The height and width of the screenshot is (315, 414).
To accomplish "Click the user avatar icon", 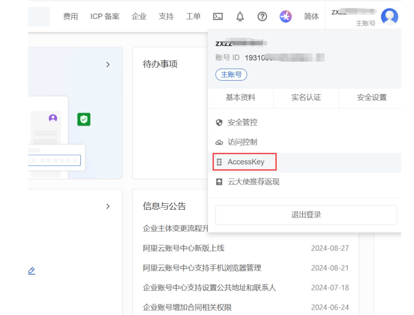I will click(389, 16).
